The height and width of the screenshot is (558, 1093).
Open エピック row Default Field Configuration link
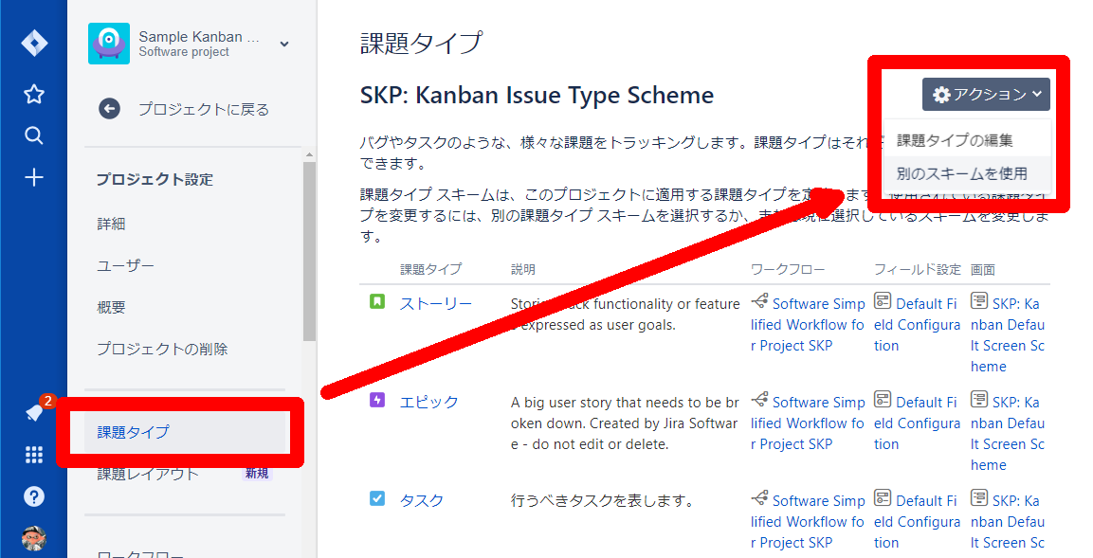pos(918,423)
